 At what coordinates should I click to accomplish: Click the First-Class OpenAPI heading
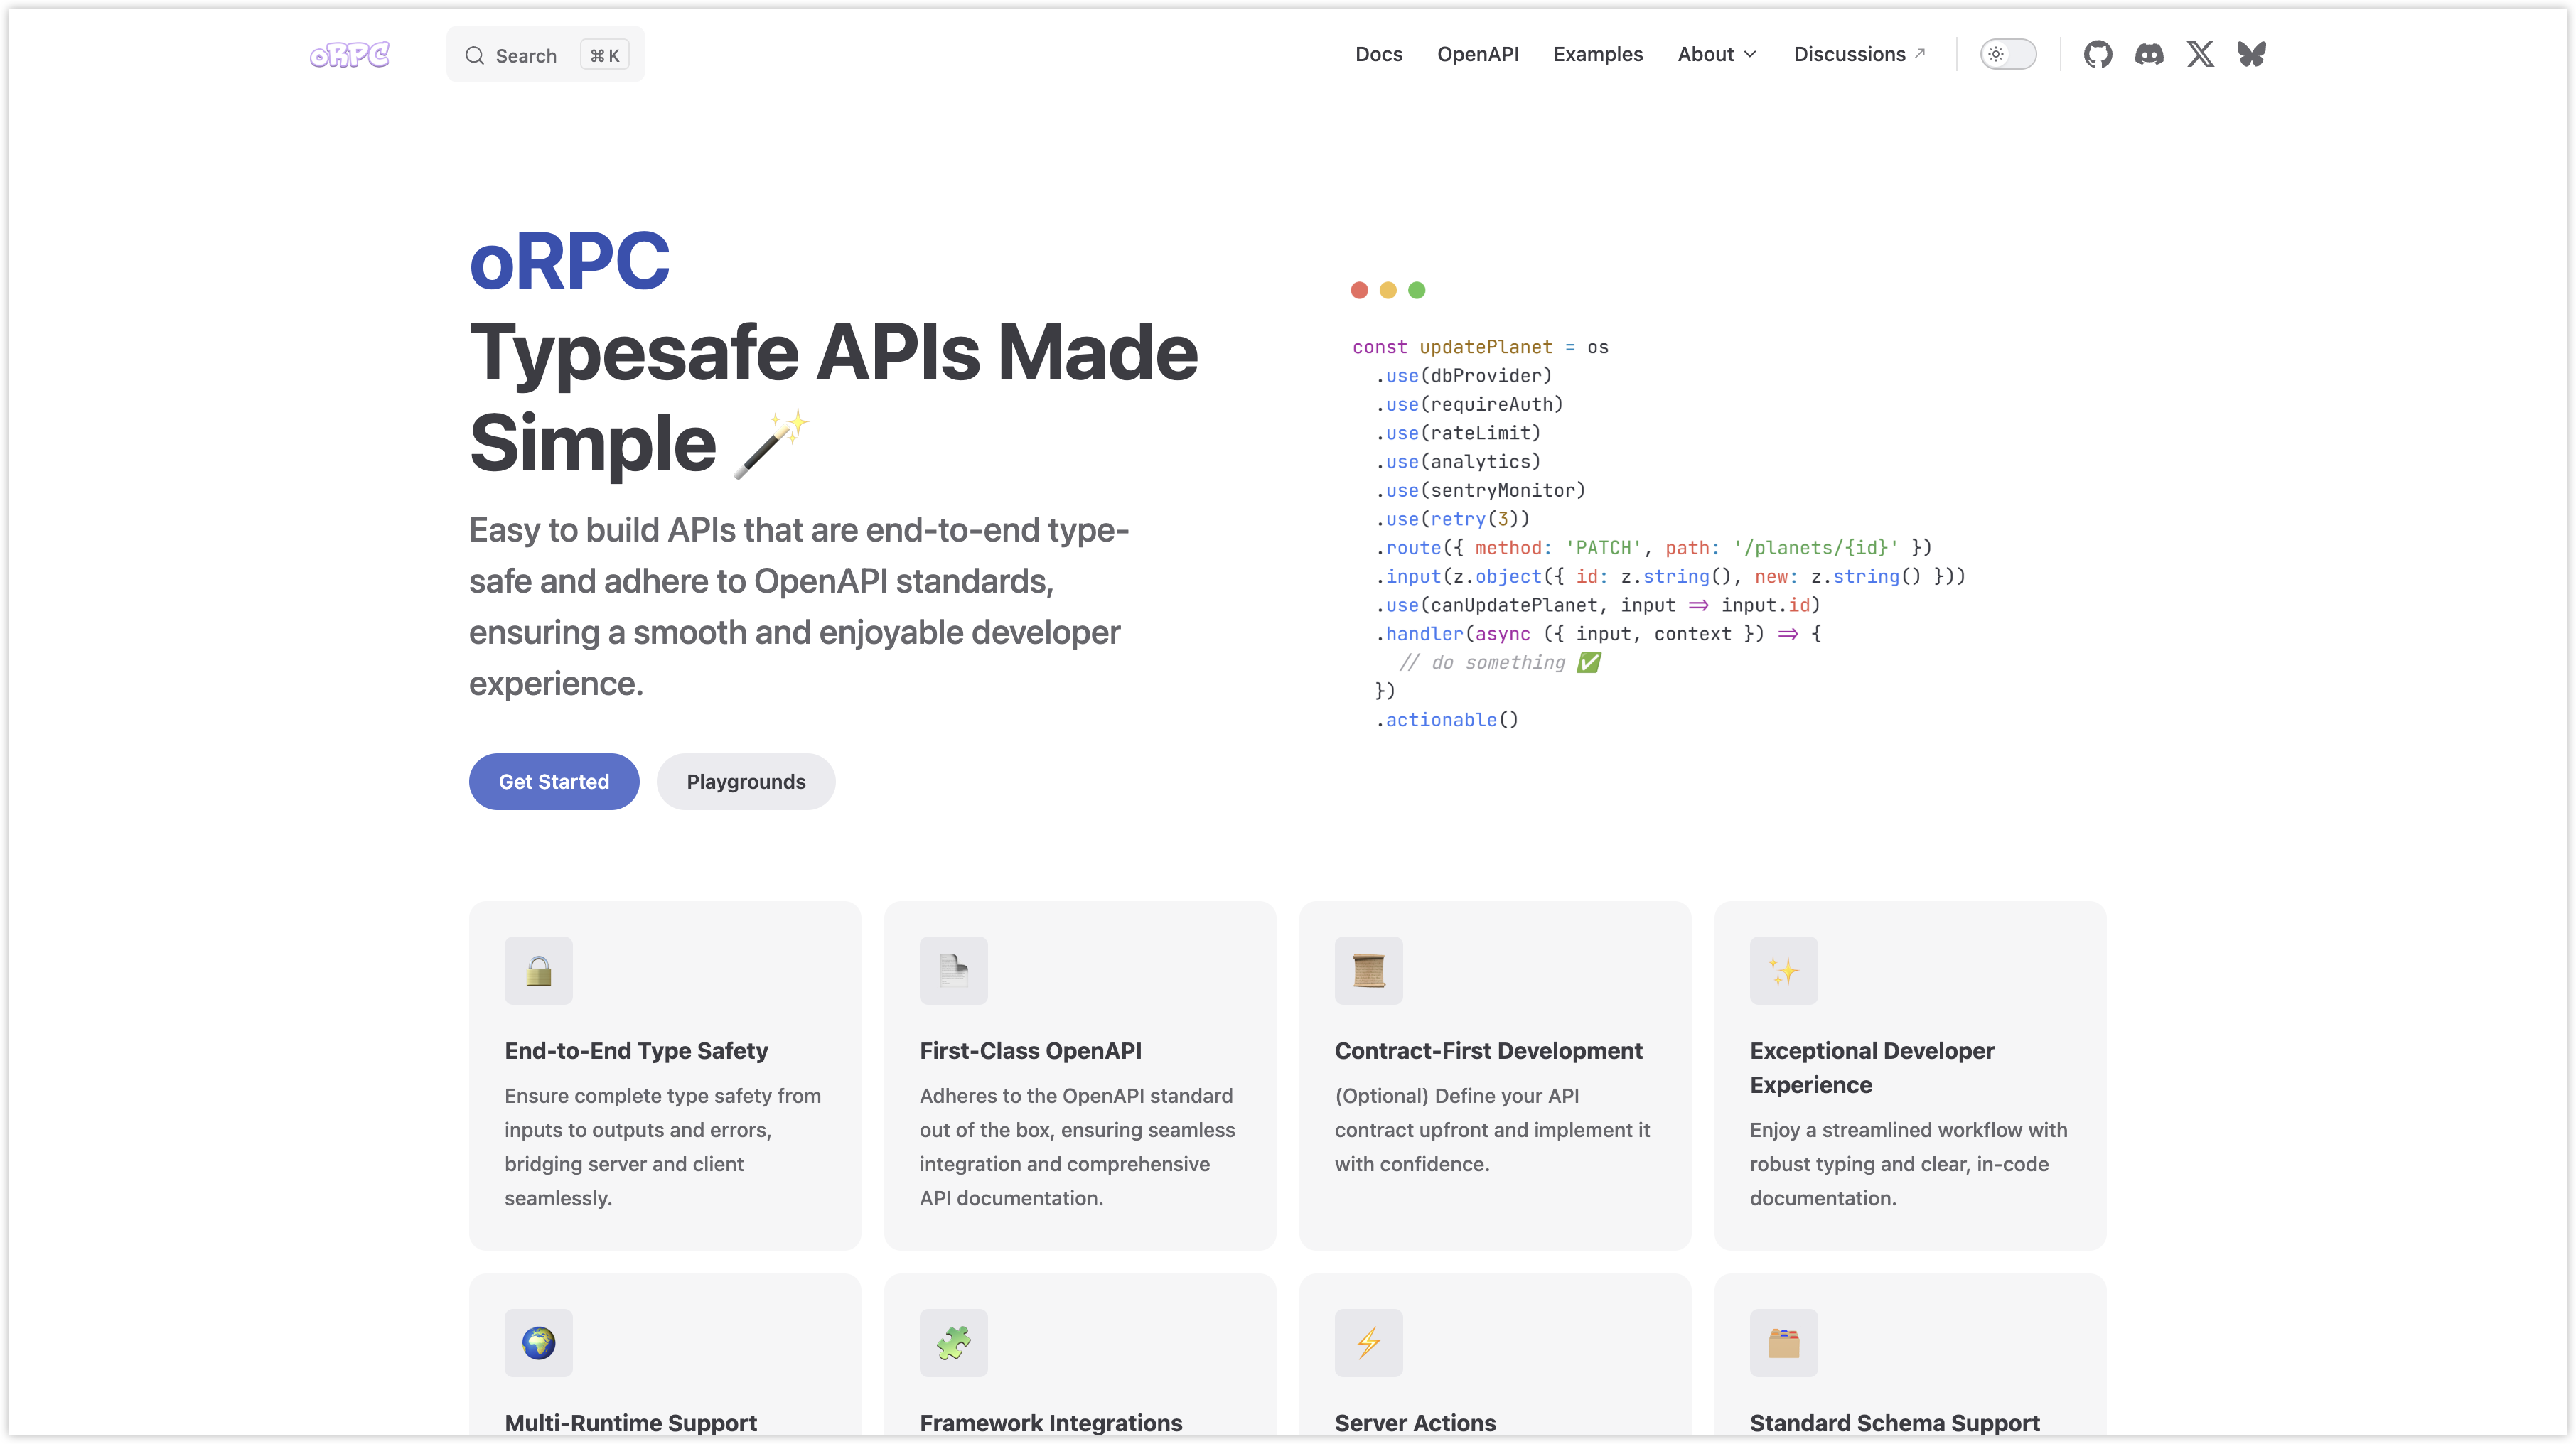point(1030,1050)
